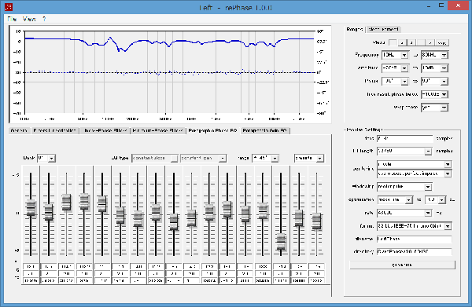Click inside the frequency response graph

tap(169, 72)
